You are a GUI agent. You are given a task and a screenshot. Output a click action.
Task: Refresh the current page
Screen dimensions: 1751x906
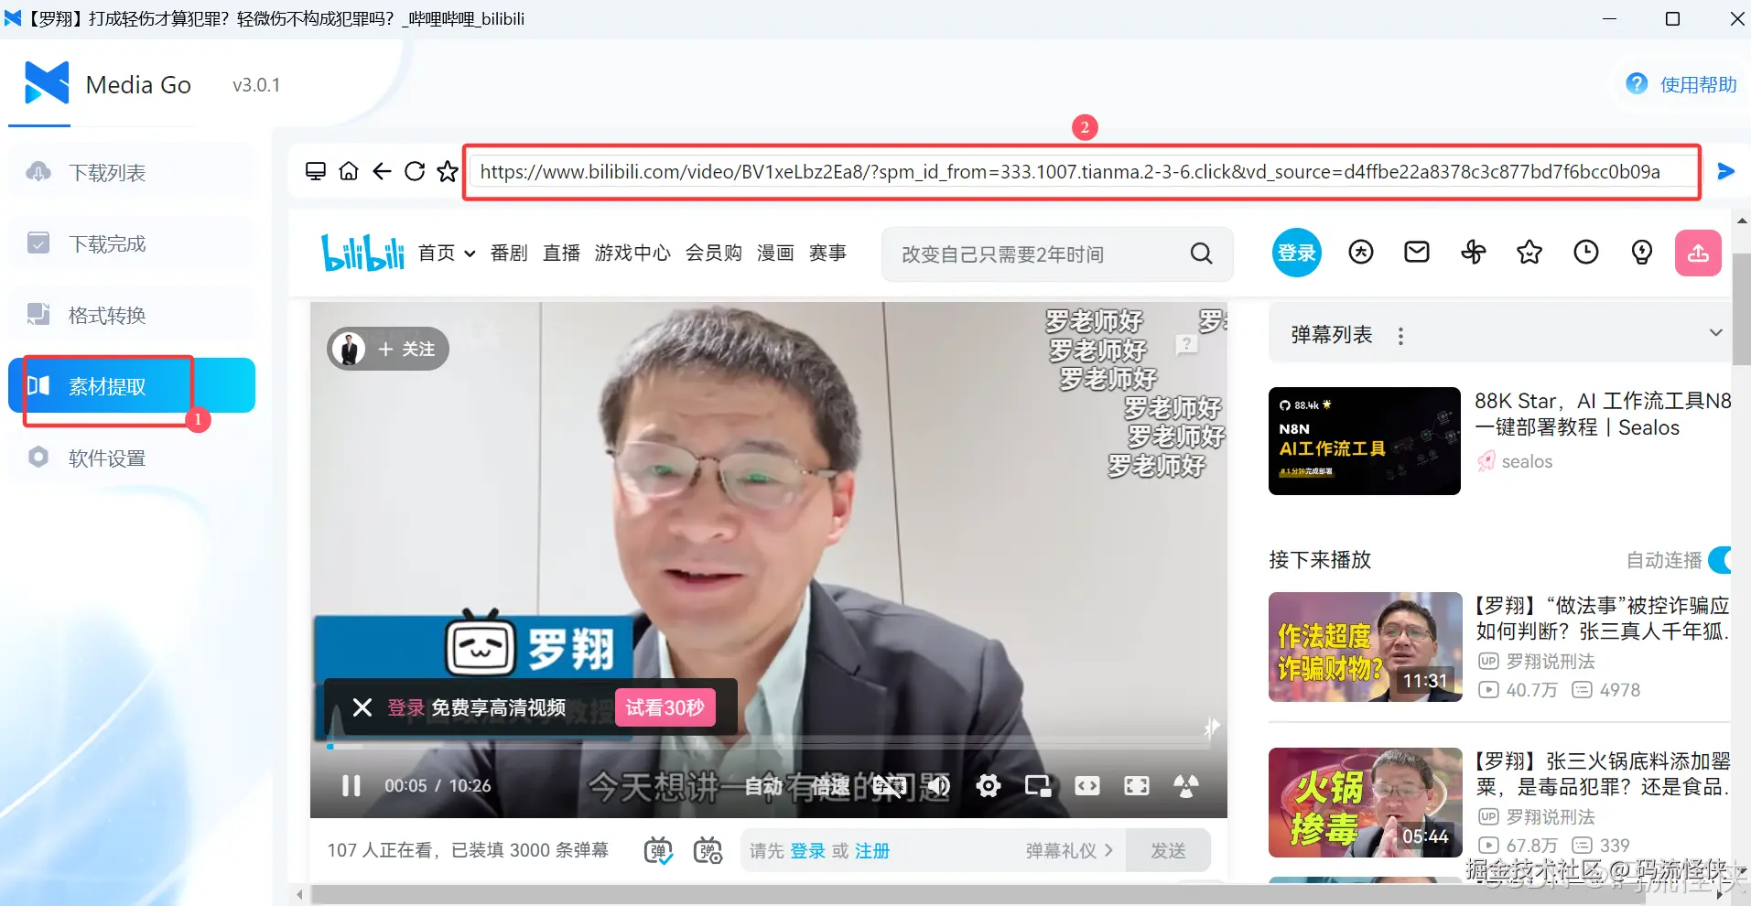(415, 171)
